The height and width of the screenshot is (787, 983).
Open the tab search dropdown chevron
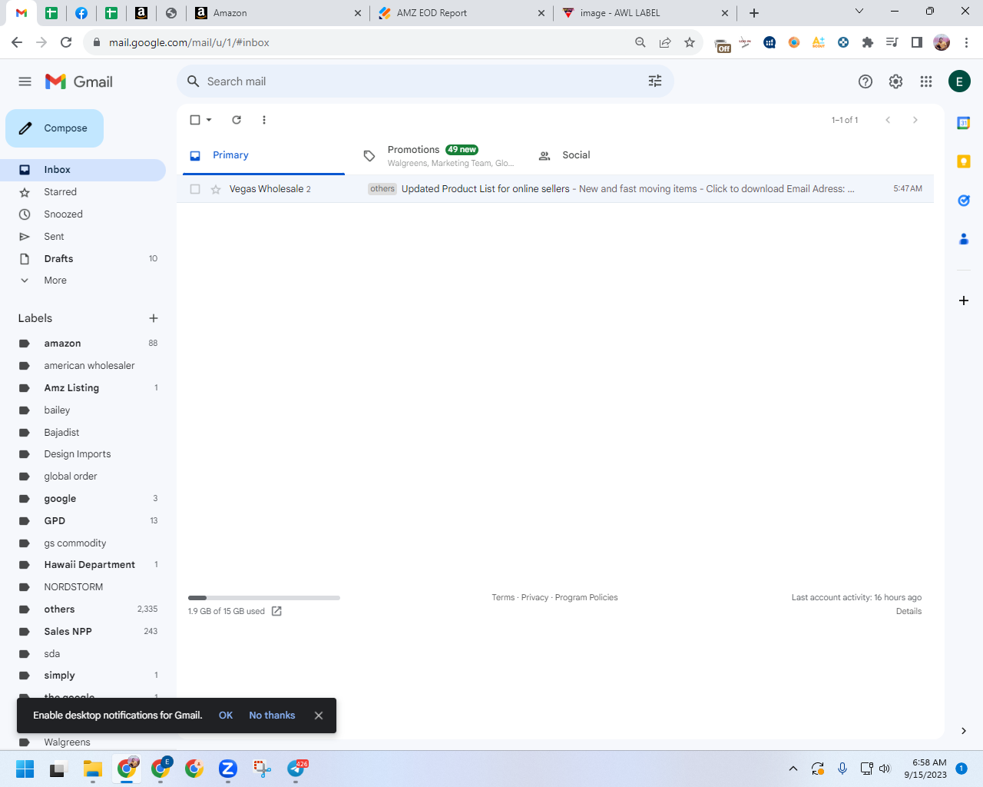click(x=859, y=12)
